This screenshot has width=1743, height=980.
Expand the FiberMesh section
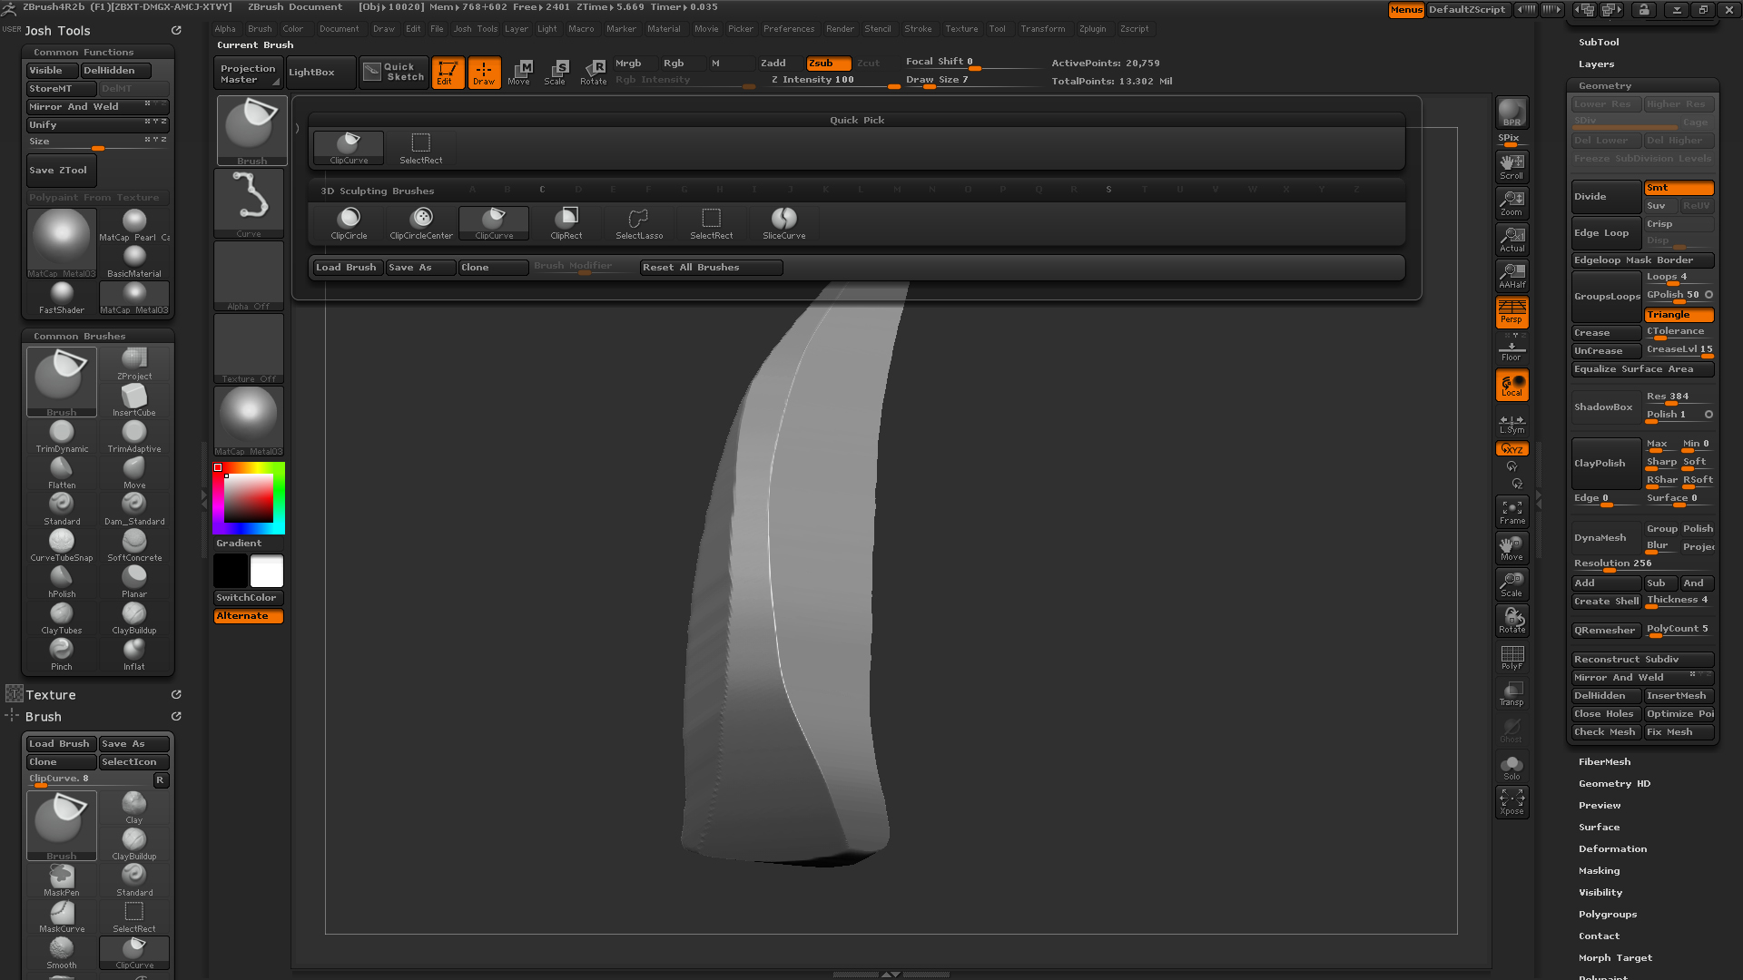click(x=1604, y=762)
